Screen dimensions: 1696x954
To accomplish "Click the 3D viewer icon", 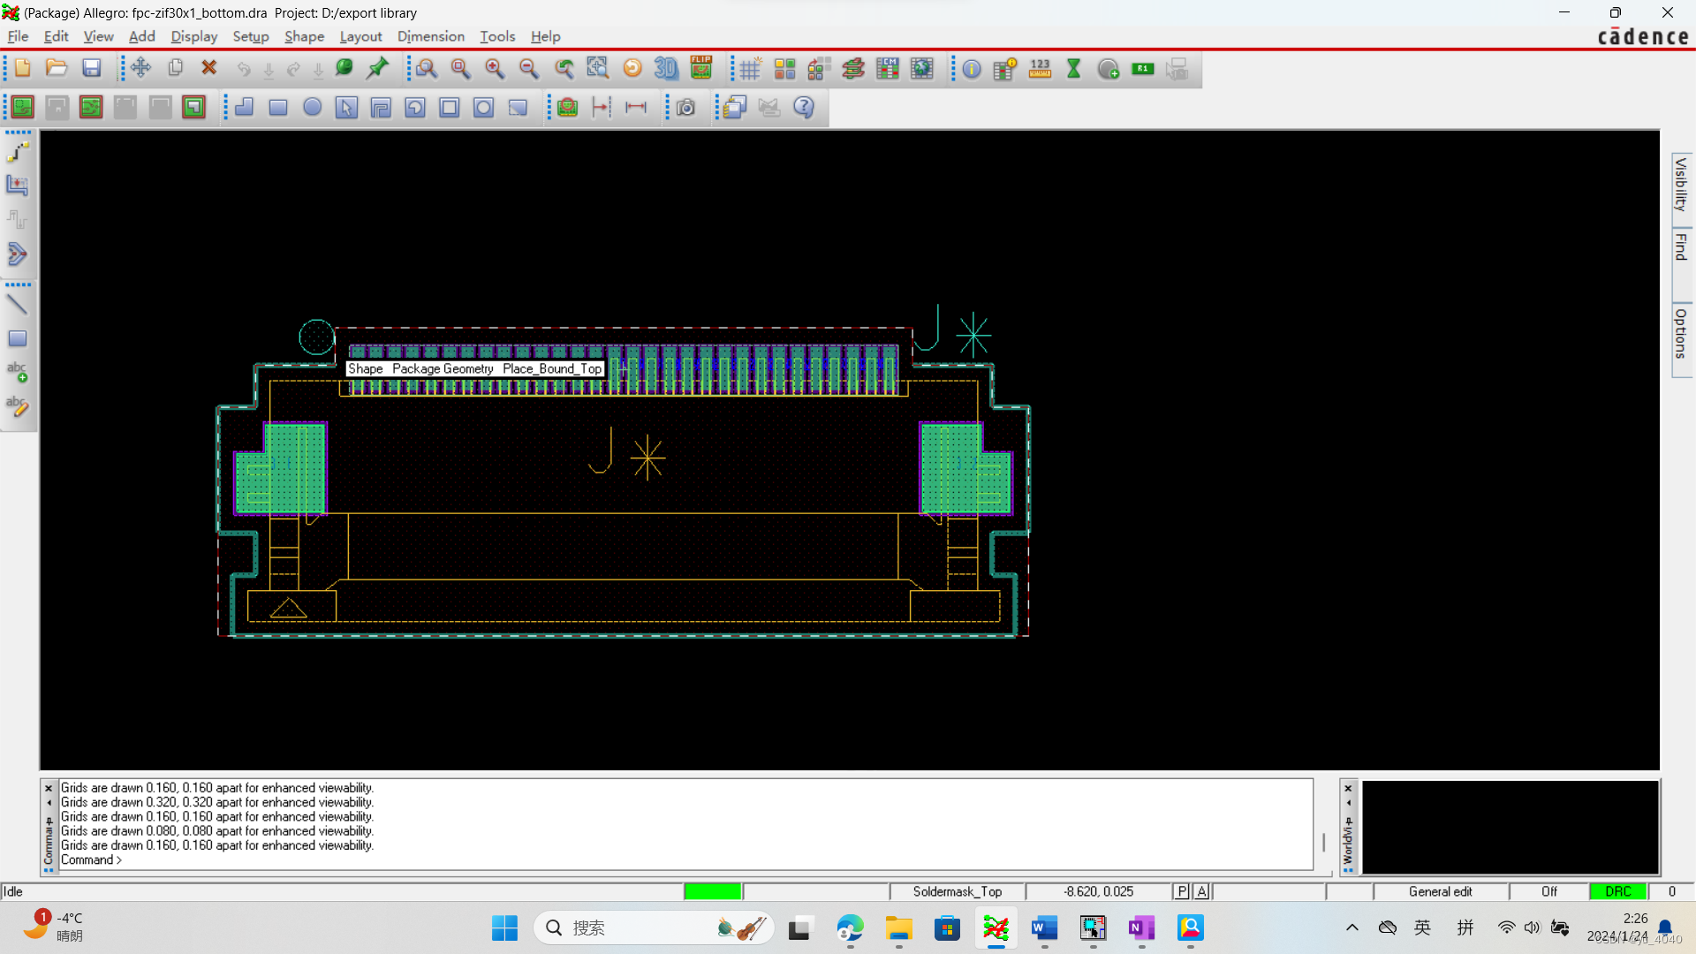I will (666, 68).
